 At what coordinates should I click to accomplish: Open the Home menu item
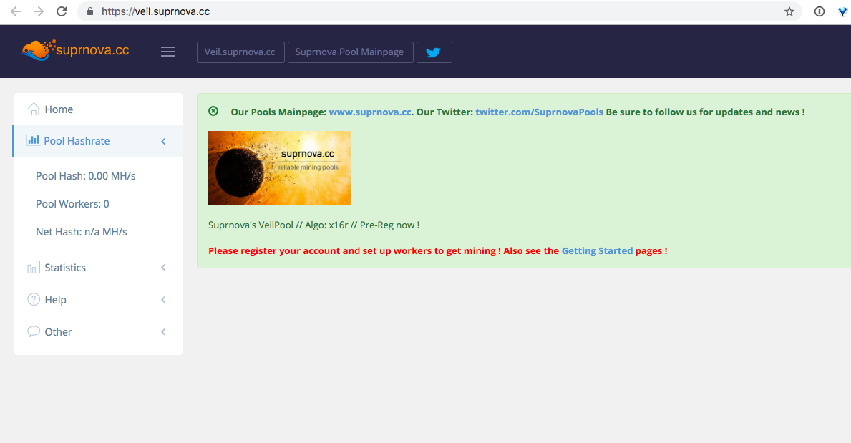(x=98, y=109)
